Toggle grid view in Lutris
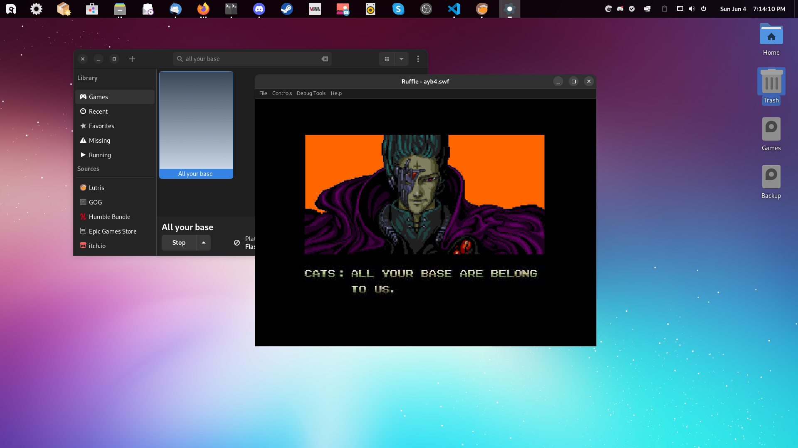Image resolution: width=798 pixels, height=448 pixels. (386, 59)
